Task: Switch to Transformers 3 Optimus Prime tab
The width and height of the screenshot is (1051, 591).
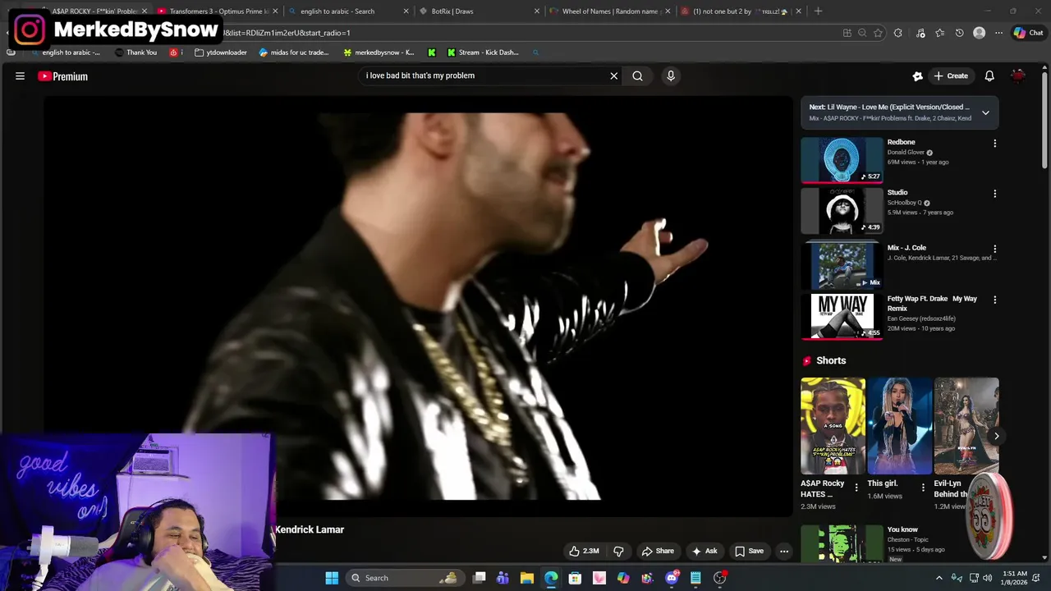Action: pos(216,11)
